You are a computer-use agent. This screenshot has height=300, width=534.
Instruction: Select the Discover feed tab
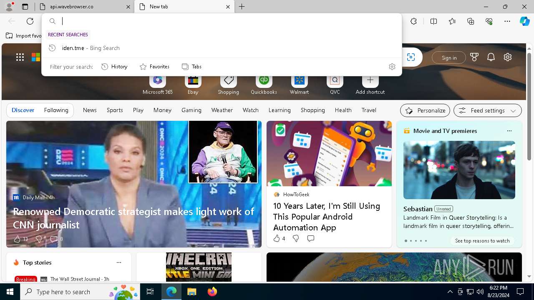(x=23, y=110)
